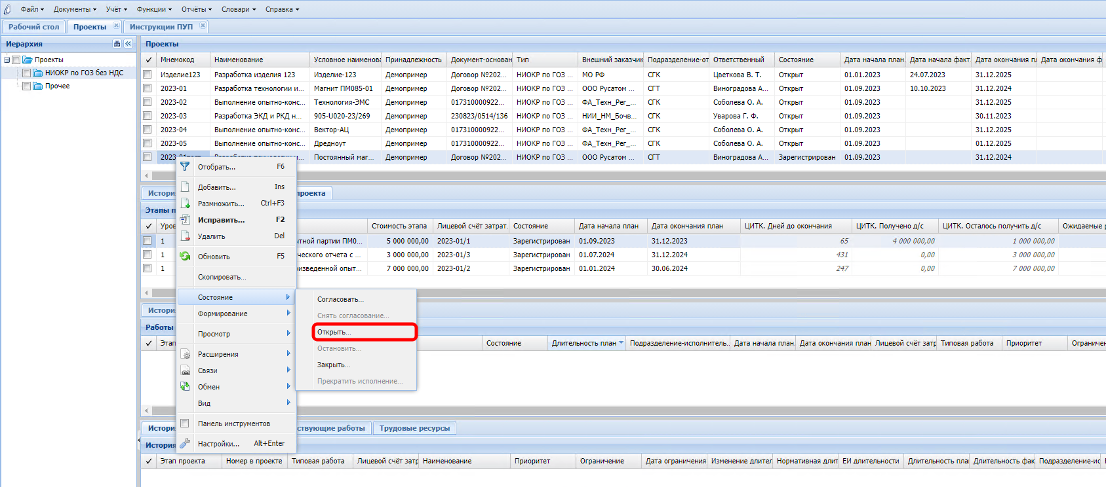
Task: Open the Отчёты menu dropdown
Action: tap(197, 9)
